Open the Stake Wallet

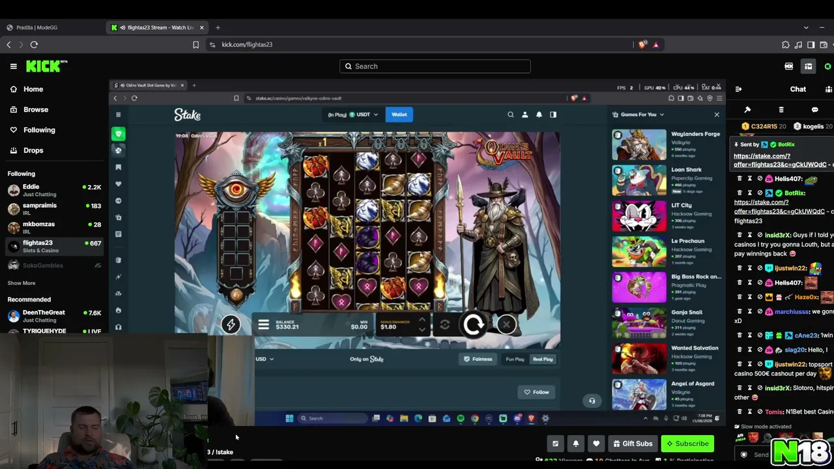(x=399, y=115)
